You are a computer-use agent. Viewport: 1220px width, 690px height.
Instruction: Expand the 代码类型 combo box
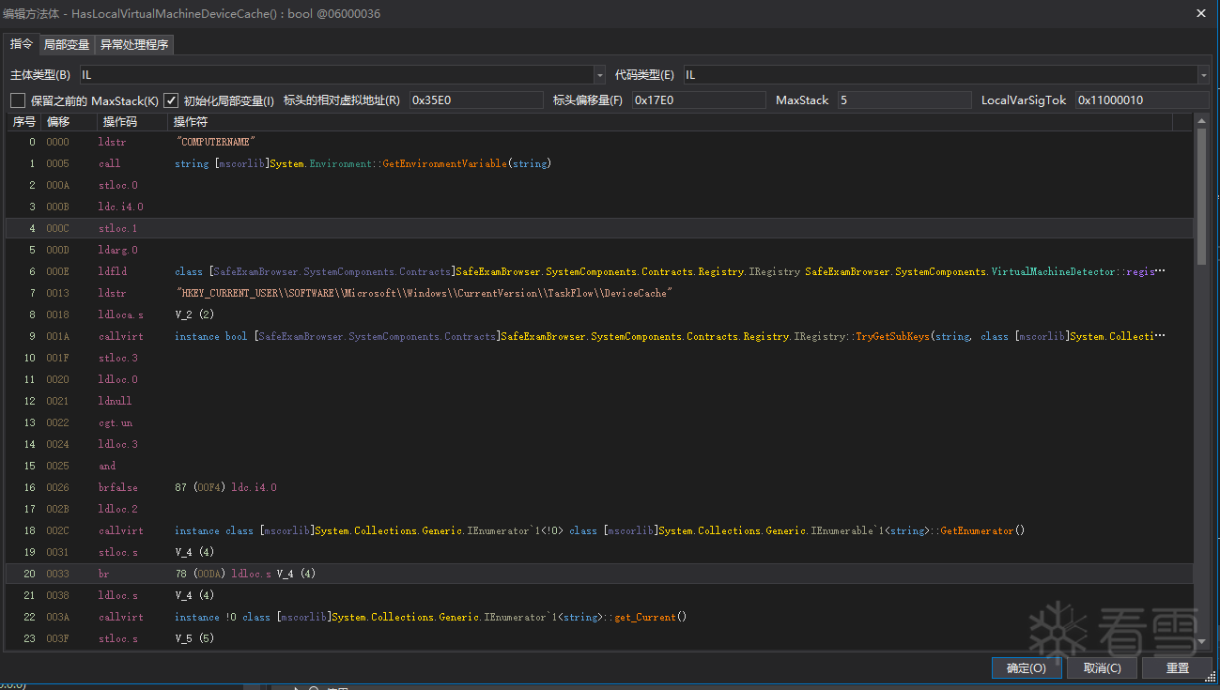click(1202, 75)
